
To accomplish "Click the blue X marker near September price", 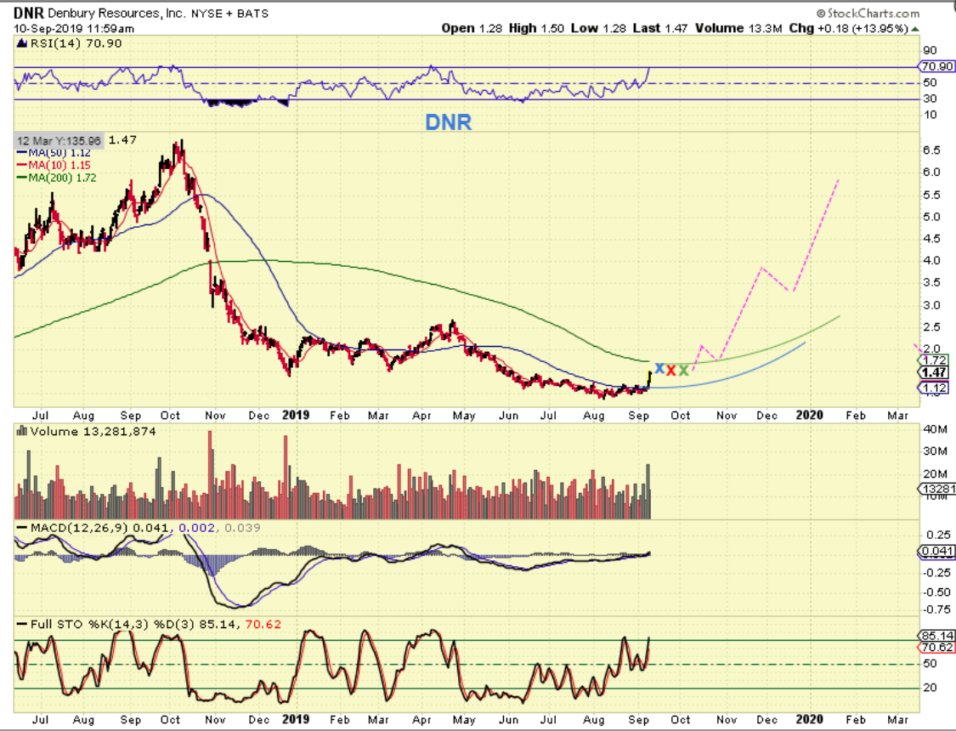I will tap(659, 368).
